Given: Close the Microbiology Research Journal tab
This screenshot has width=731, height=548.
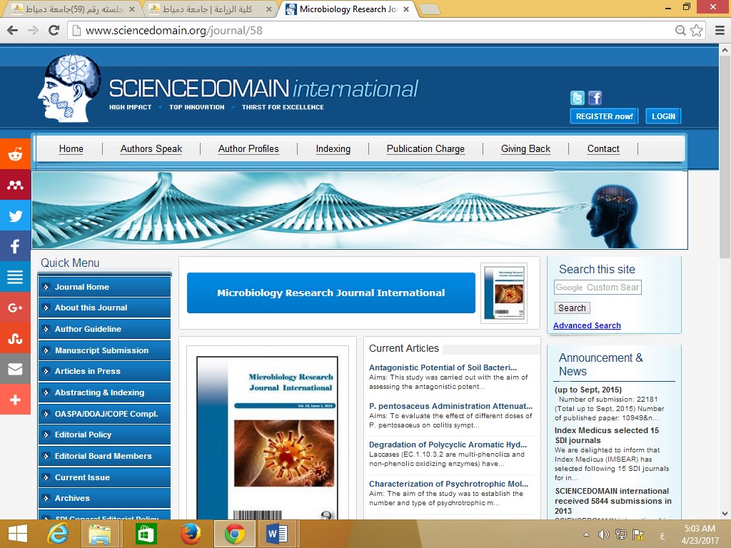Looking at the screenshot, I should pos(406,9).
